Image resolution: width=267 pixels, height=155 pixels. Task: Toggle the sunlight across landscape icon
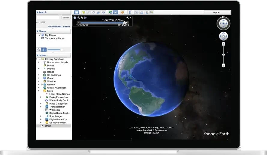tap(115, 12)
